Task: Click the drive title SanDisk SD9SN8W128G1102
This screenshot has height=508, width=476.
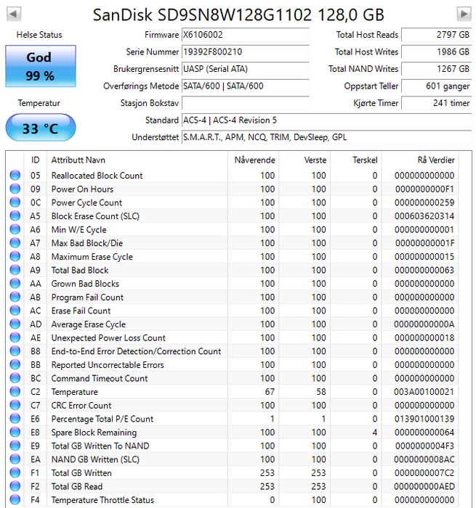Action: (x=238, y=15)
